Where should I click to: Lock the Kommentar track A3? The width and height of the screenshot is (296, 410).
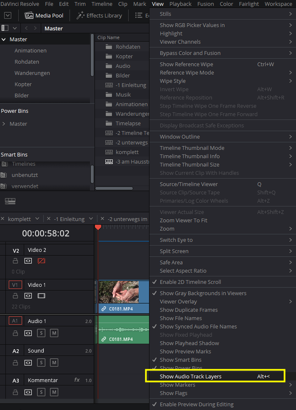pyautogui.click(x=15, y=392)
